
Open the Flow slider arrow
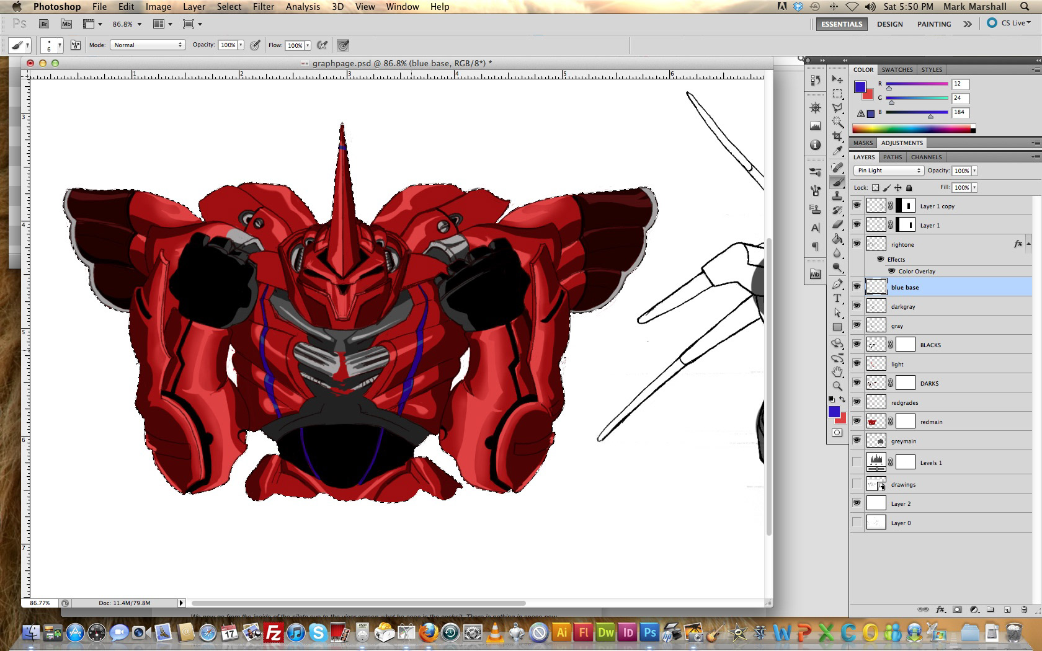click(x=308, y=45)
